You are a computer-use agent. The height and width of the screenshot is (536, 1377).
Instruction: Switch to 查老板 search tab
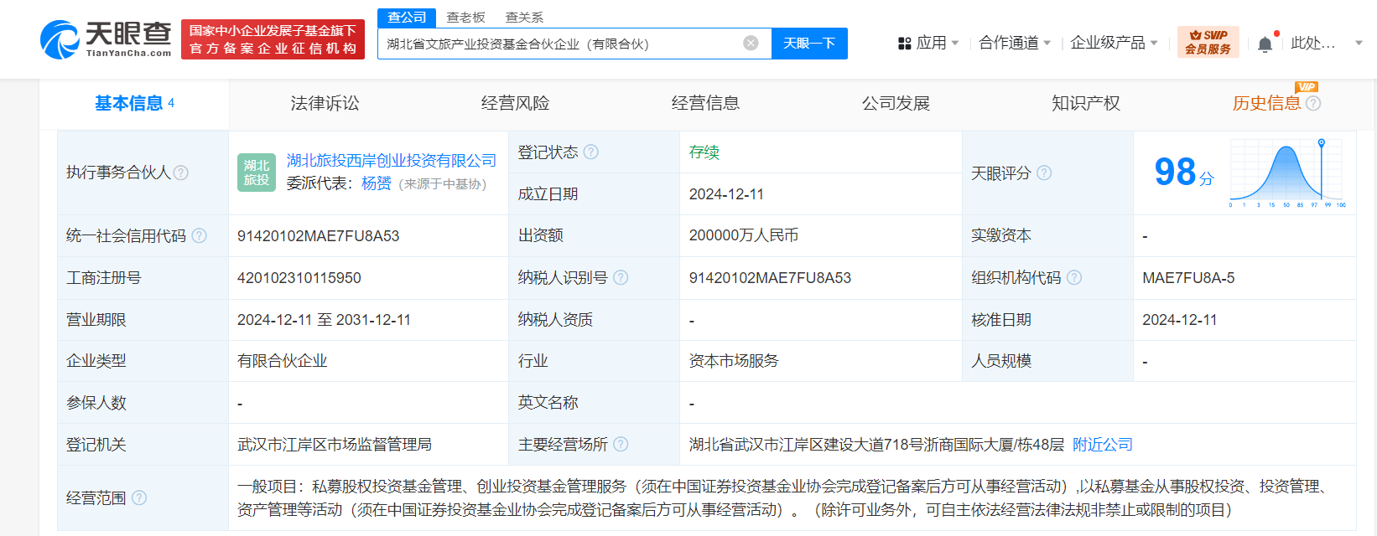point(465,18)
